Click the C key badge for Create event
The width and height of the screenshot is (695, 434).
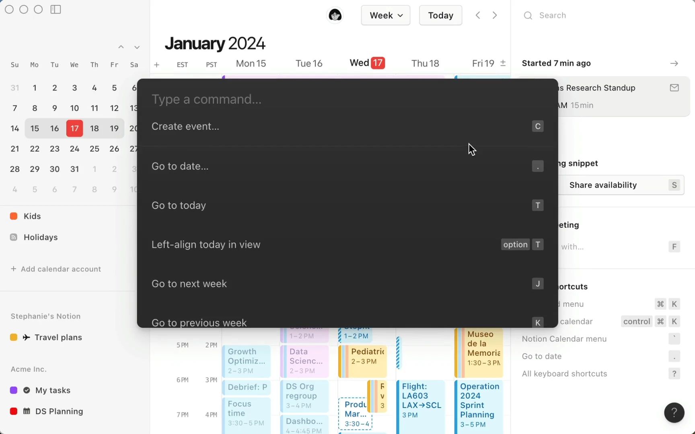(538, 126)
